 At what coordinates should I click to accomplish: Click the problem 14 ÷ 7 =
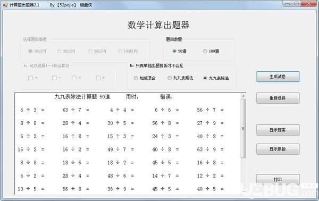click(x=165, y=176)
